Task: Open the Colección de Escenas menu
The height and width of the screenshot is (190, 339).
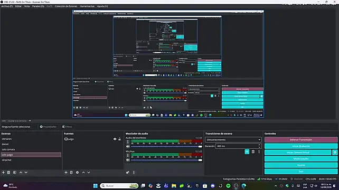Action: [66, 6]
